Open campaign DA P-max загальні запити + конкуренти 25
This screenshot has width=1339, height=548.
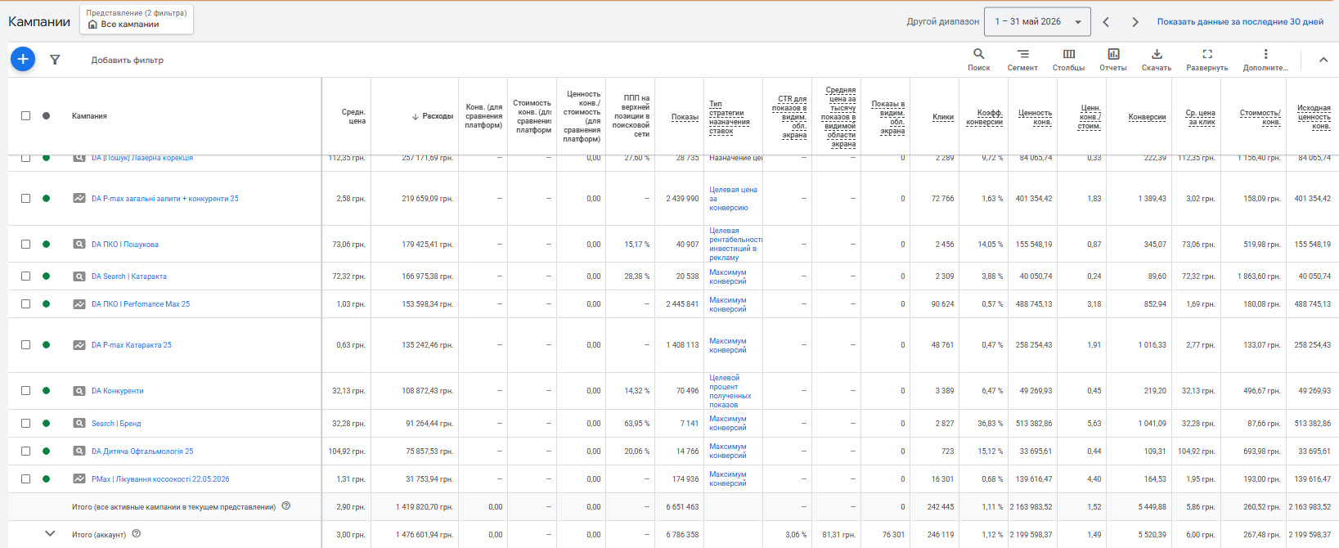(x=165, y=199)
